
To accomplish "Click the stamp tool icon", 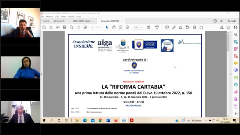I will pos(187,27).
